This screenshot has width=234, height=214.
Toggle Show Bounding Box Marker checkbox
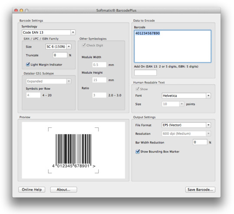[137, 152]
